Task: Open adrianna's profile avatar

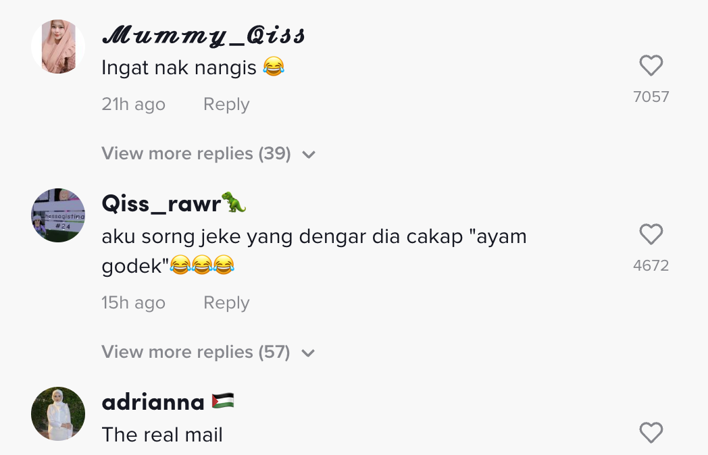Action: 58,414
